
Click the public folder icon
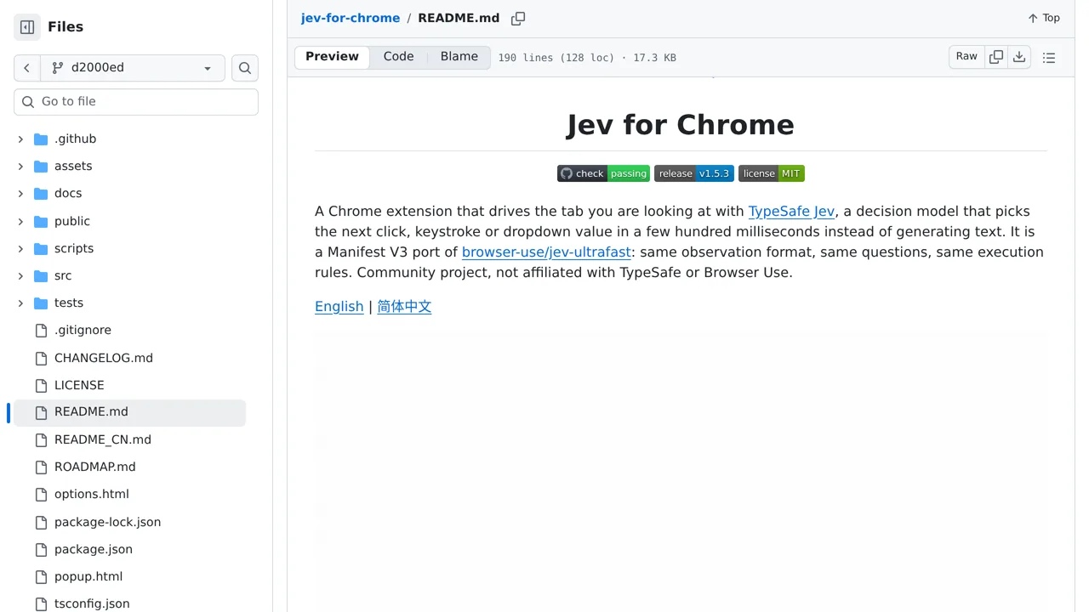(x=41, y=222)
